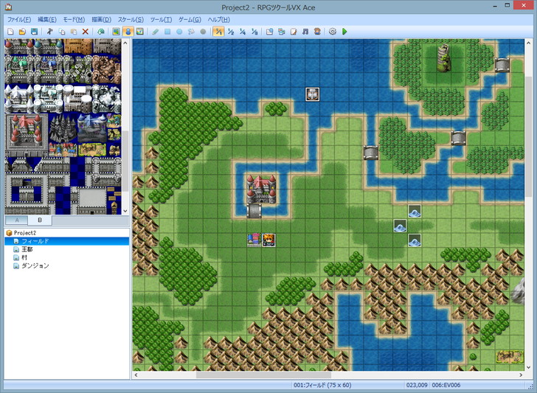Open the ツール(T) menu

click(161, 19)
